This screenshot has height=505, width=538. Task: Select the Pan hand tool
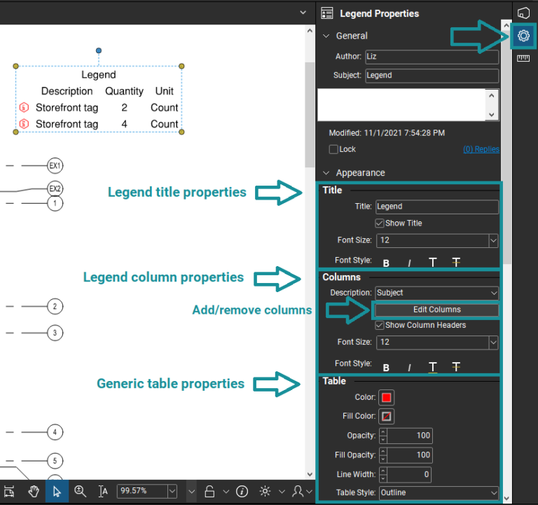coord(34,492)
